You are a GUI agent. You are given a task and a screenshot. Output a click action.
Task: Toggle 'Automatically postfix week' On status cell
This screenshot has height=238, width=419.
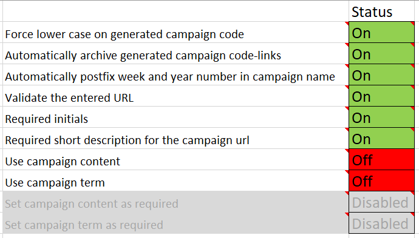[x=381, y=74]
